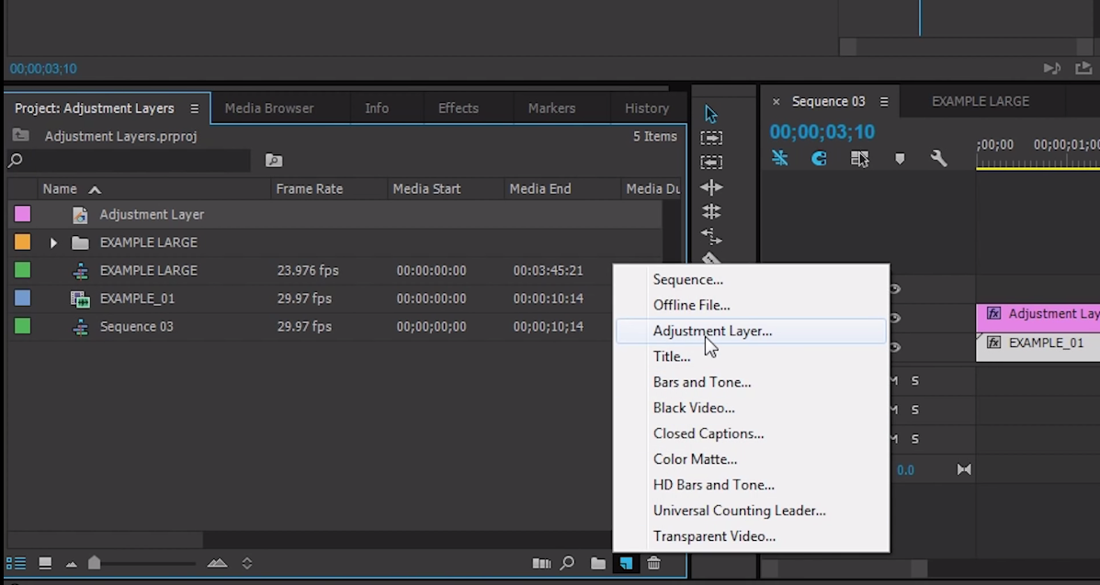This screenshot has height=585, width=1100.
Task: Switch to the Media Browser tab
Action: [x=269, y=108]
